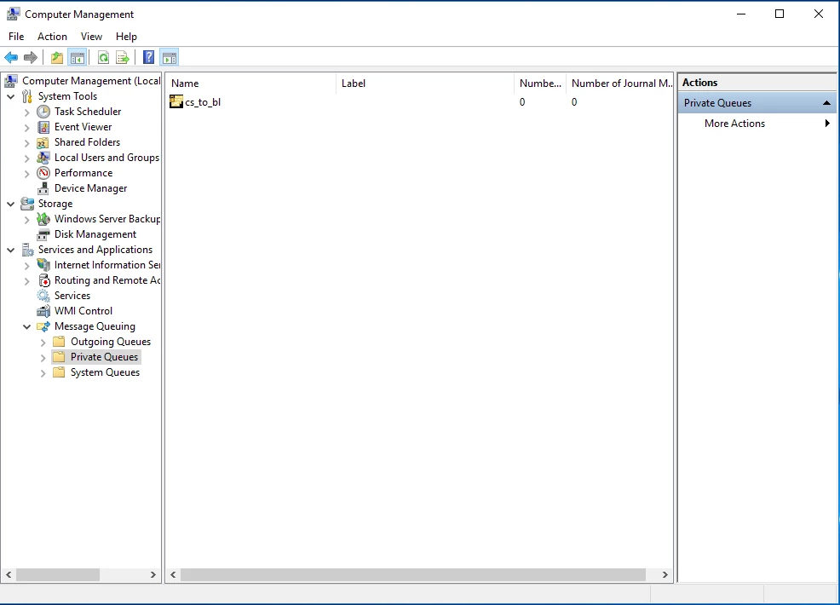Collapse the Message Queuing node
This screenshot has width=840, height=605.
(26, 326)
